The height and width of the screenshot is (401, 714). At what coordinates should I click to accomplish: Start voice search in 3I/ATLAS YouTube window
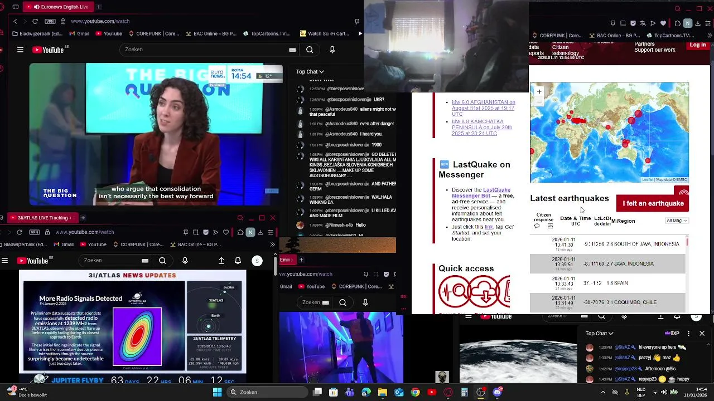coord(185,261)
